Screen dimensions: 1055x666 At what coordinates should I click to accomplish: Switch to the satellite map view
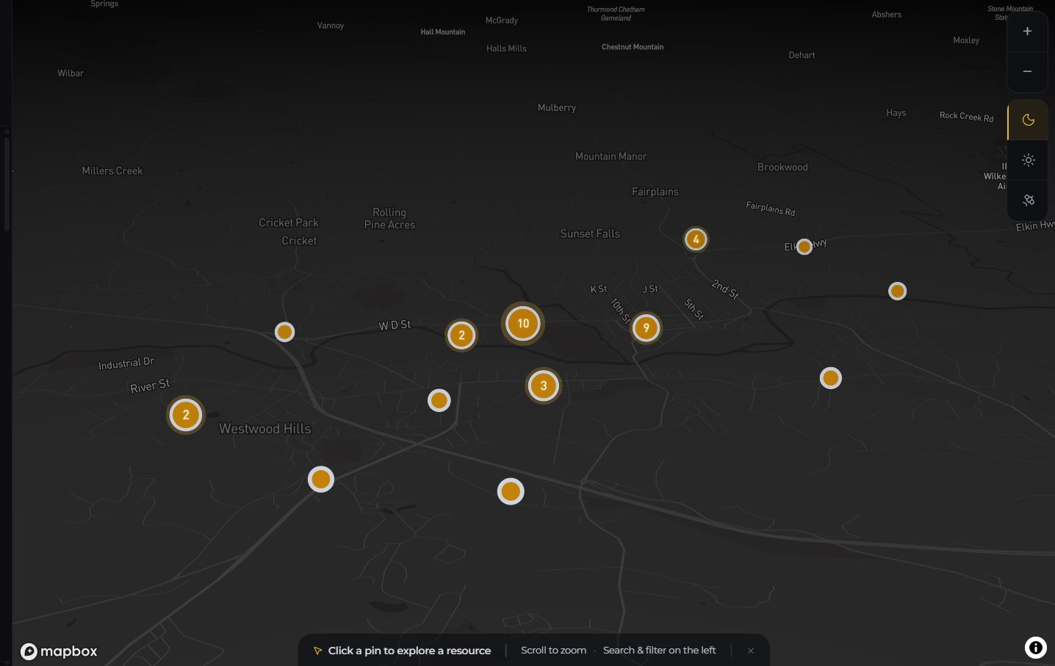pyautogui.click(x=1028, y=200)
